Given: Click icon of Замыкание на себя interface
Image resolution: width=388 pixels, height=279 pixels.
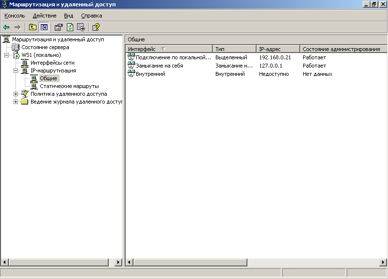Looking at the screenshot, I should coord(131,66).
